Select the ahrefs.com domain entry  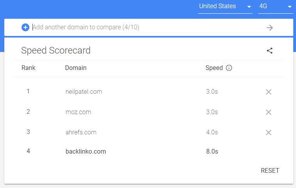[x=81, y=132]
